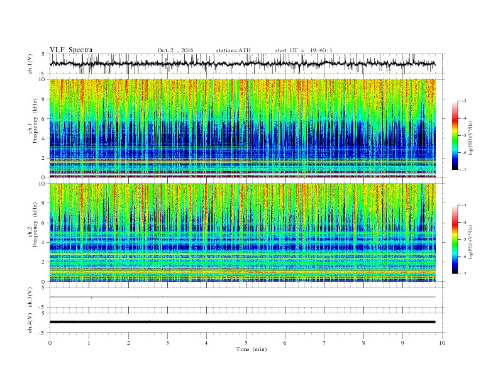The height and width of the screenshot is (385, 498).
Task: Click the "10" tick label on the time axis
Action: (x=442, y=343)
